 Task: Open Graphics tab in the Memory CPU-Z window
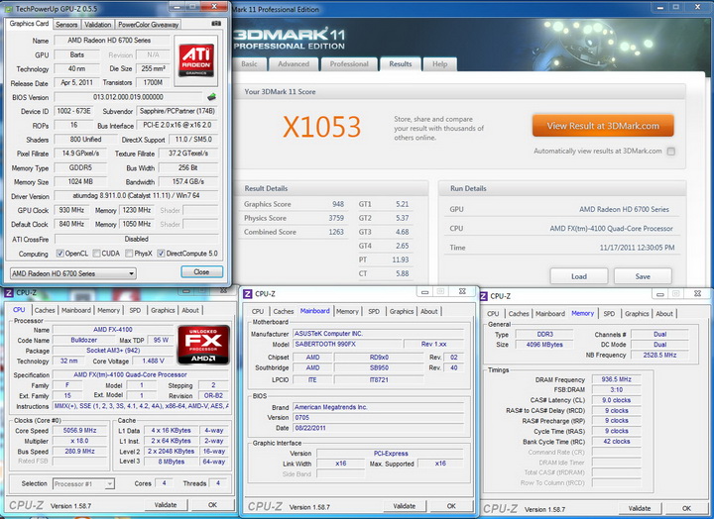pyautogui.click(x=637, y=314)
